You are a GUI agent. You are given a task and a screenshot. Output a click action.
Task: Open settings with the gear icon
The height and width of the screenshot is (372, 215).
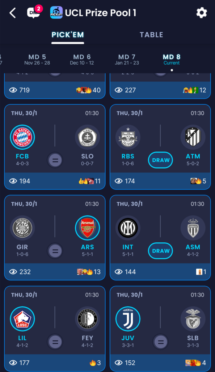pos(202,13)
